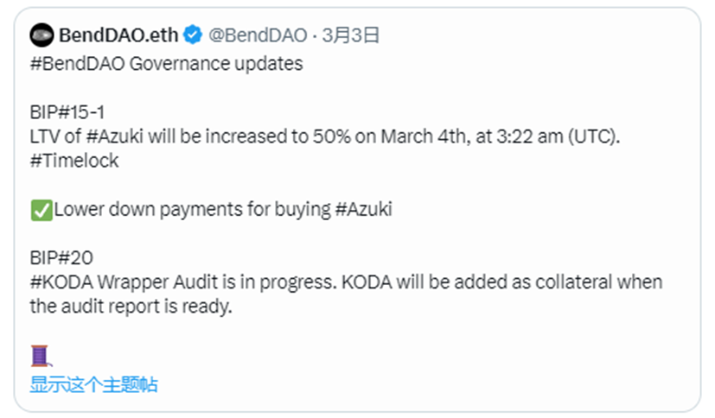The height and width of the screenshot is (418, 715).
Task: Click the 'Governance updates' text
Action: pos(216,64)
